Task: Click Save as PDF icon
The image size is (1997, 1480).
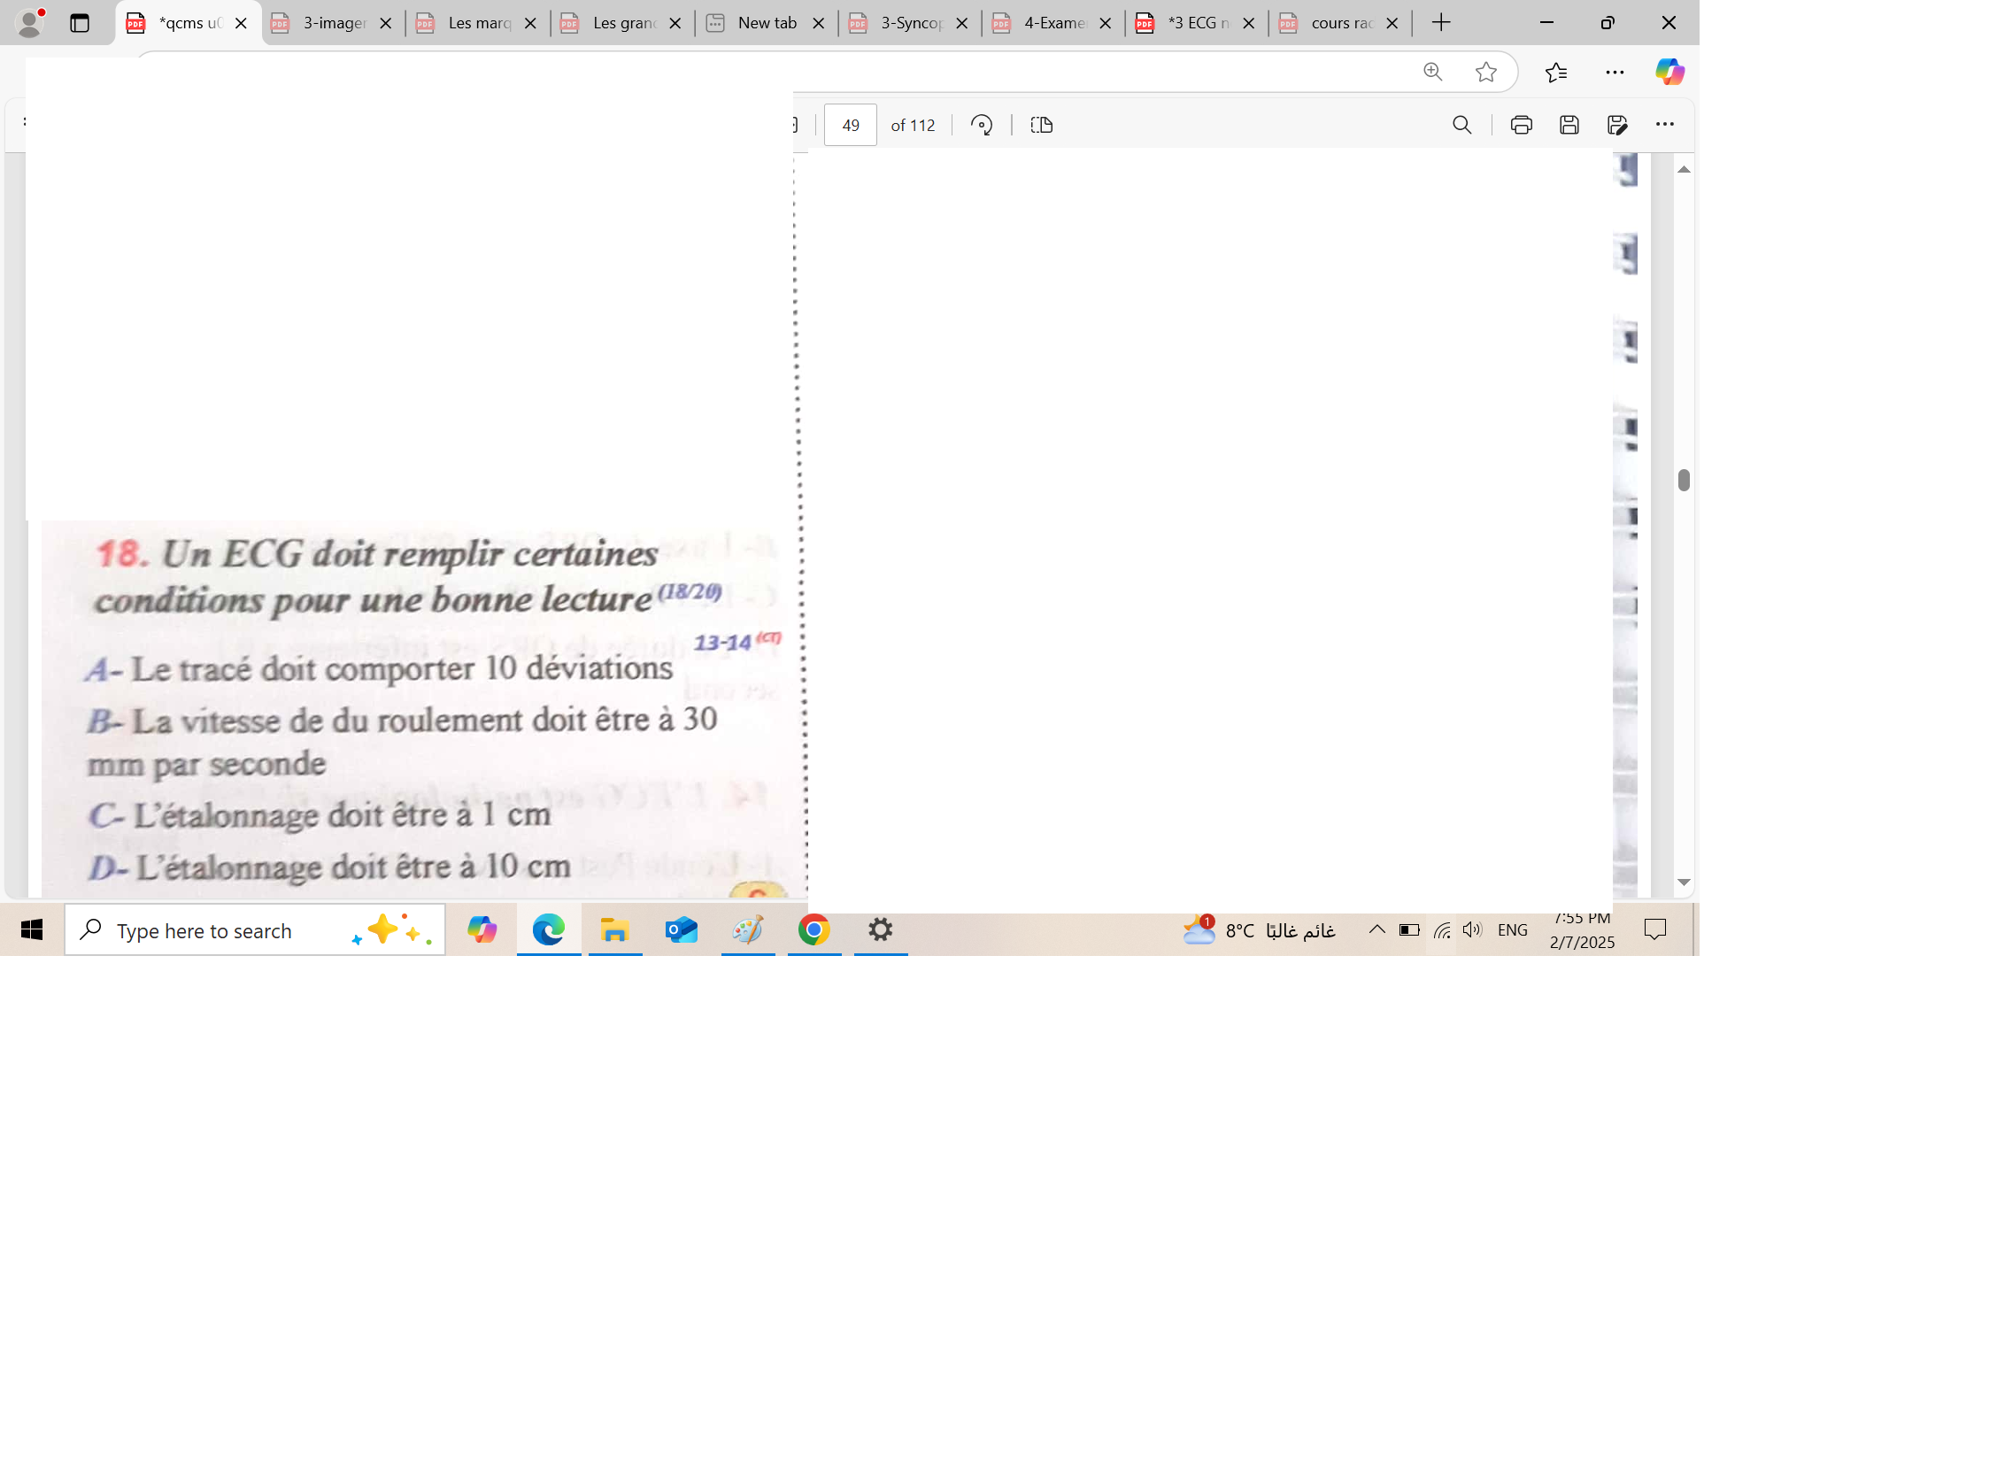Action: [x=1617, y=125]
